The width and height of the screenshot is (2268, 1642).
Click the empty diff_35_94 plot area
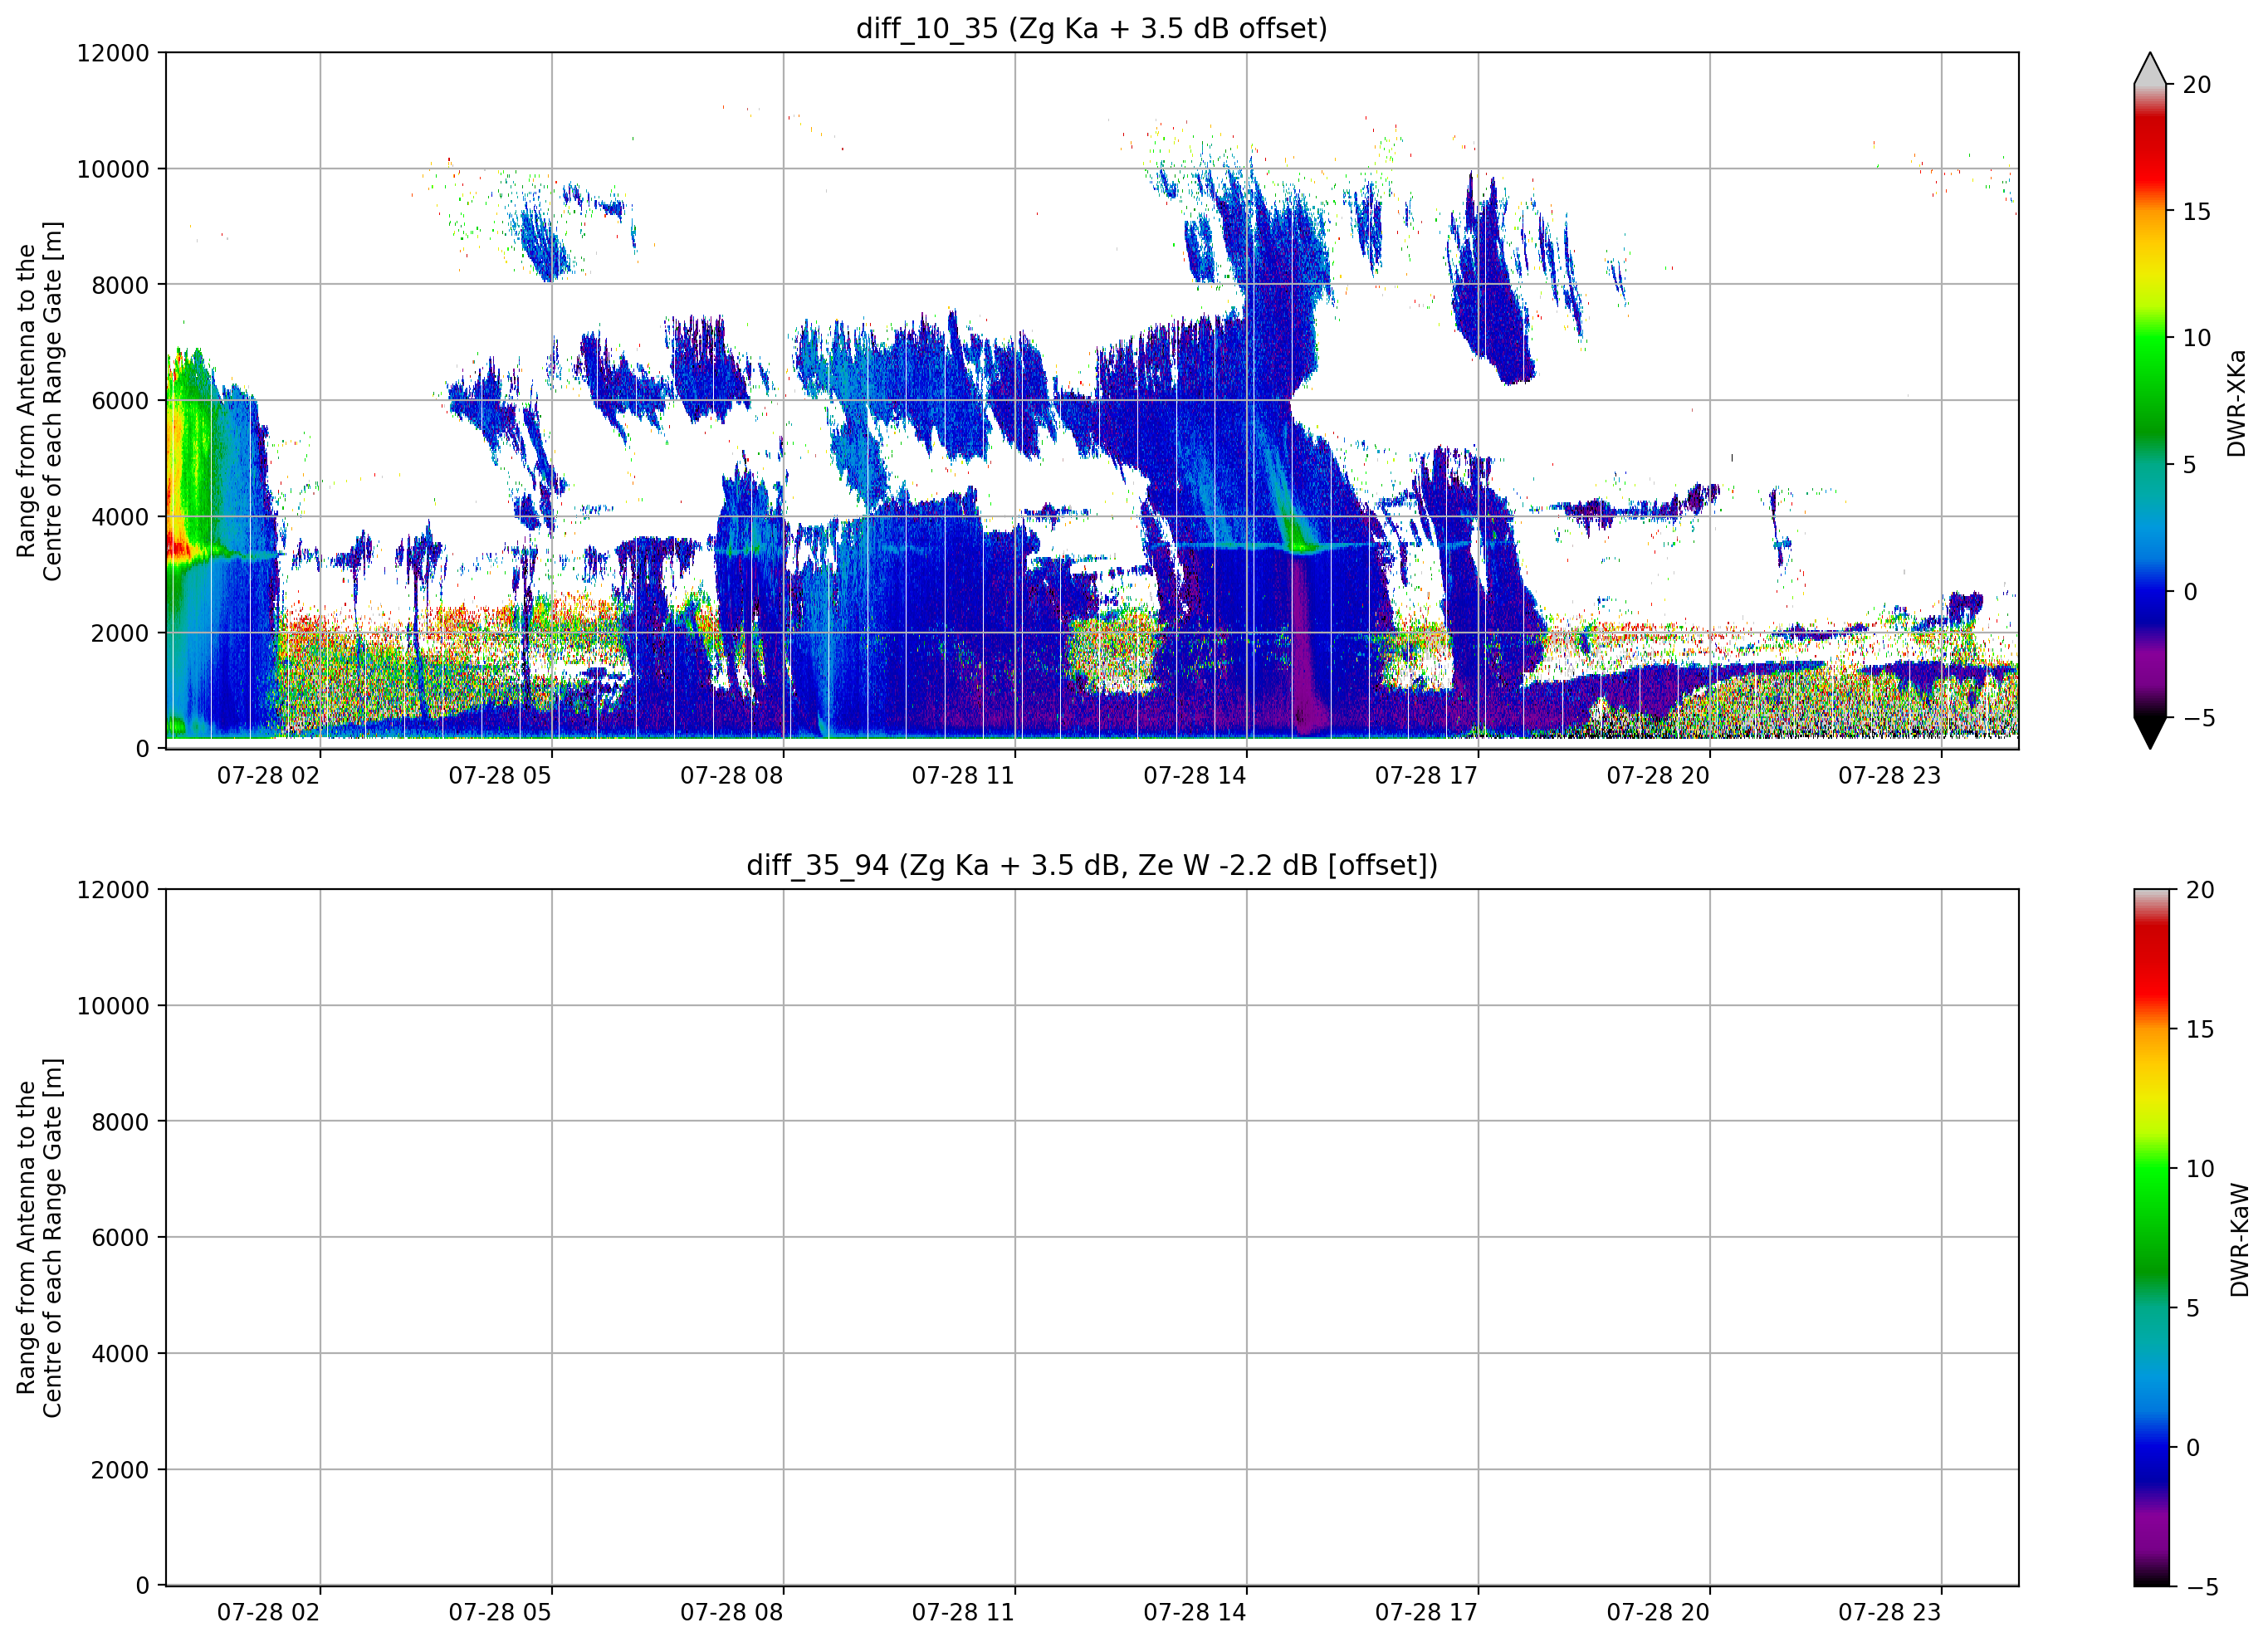1092,1238
